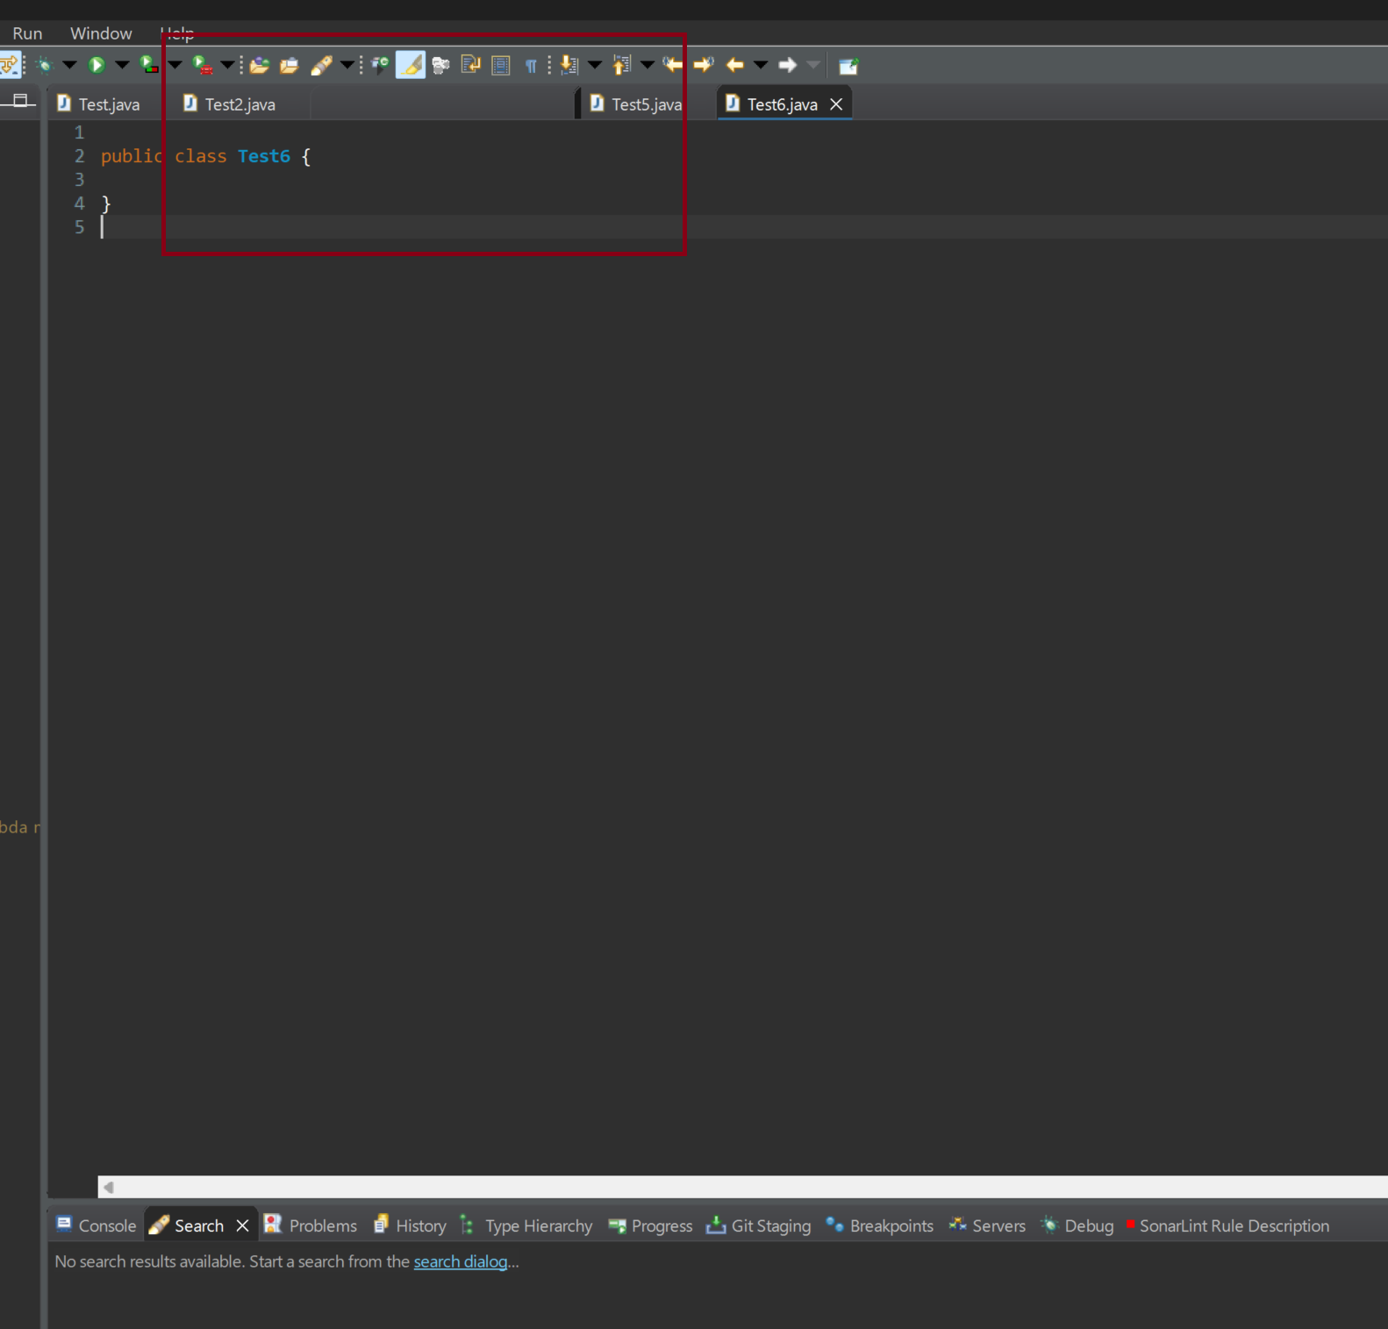Navigate forward with the white right arrow
Image resolution: width=1388 pixels, height=1329 pixels.
(787, 65)
